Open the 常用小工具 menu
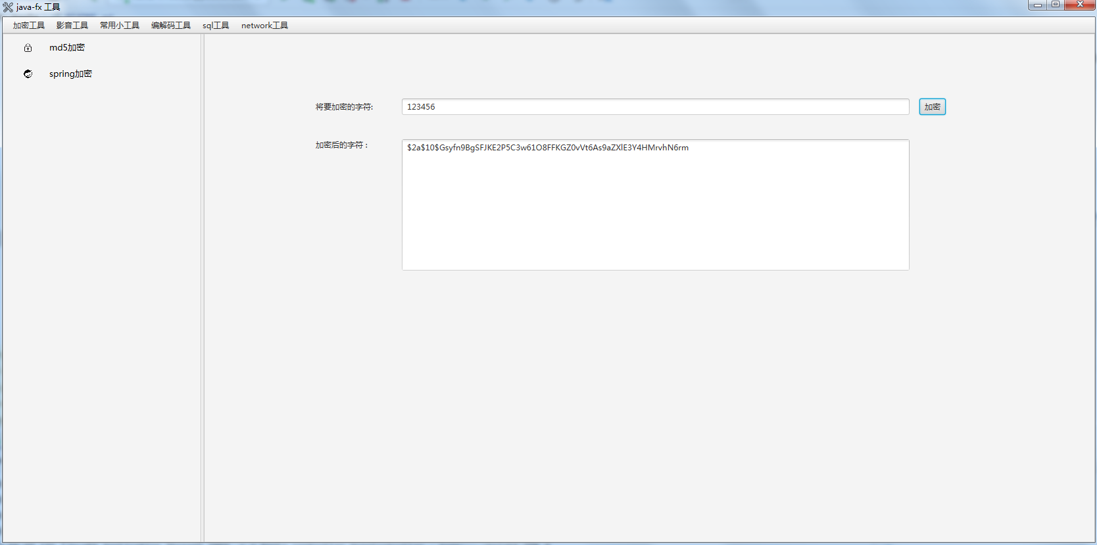This screenshot has width=1097, height=545. coord(120,26)
